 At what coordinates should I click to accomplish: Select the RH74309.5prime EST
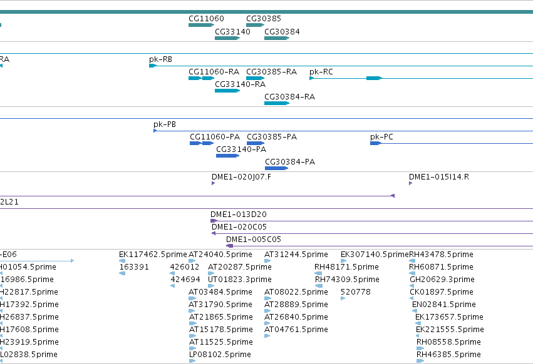click(x=319, y=286)
